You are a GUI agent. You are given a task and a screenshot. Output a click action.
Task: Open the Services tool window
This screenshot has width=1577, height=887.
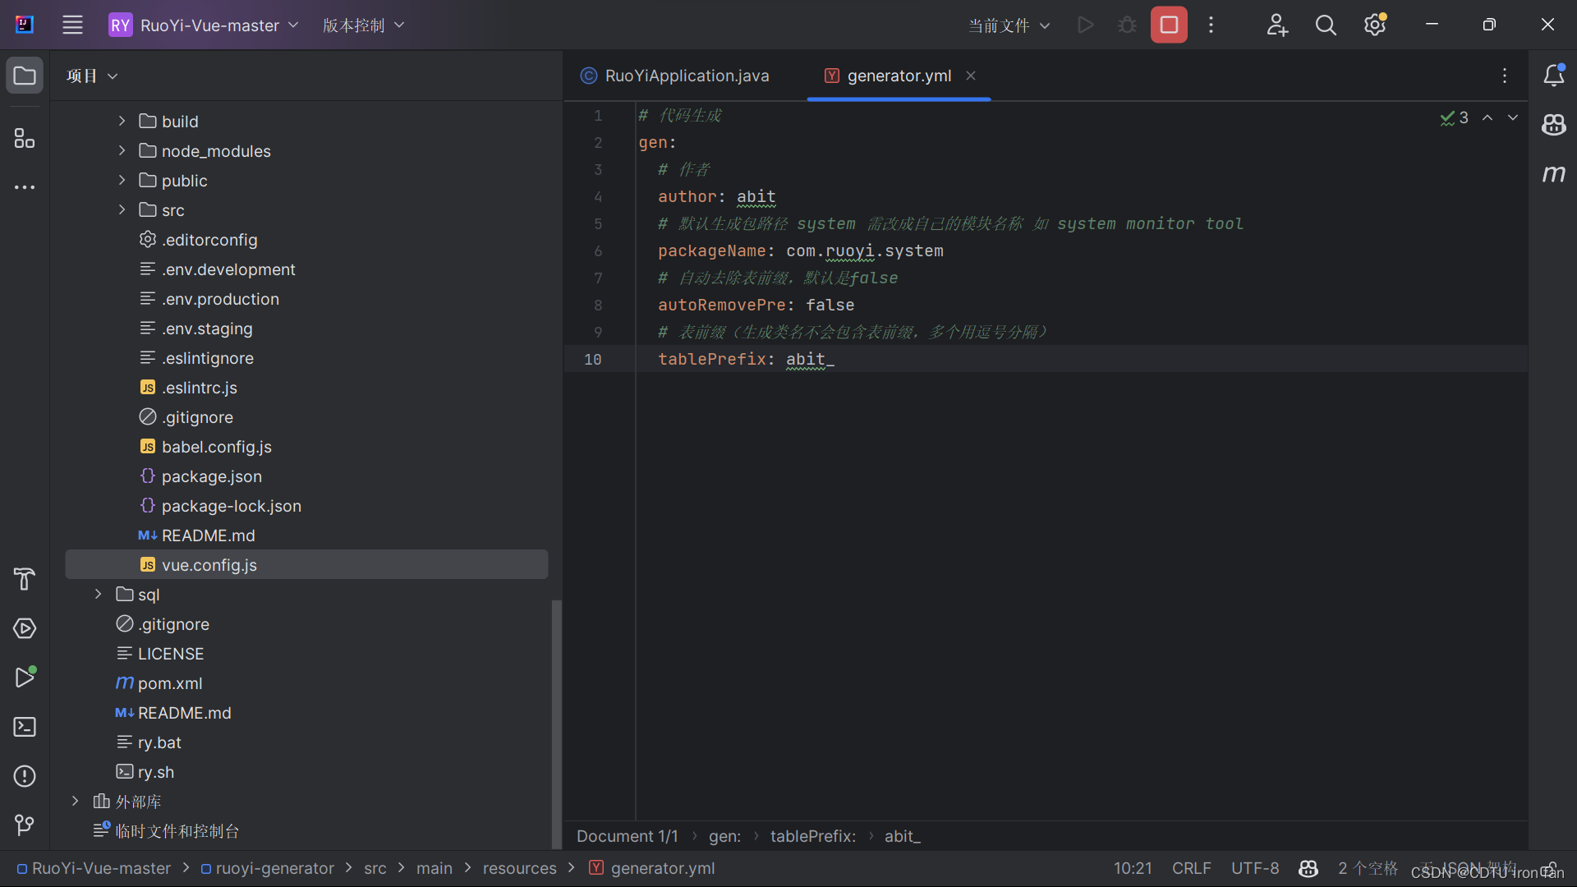tap(25, 628)
